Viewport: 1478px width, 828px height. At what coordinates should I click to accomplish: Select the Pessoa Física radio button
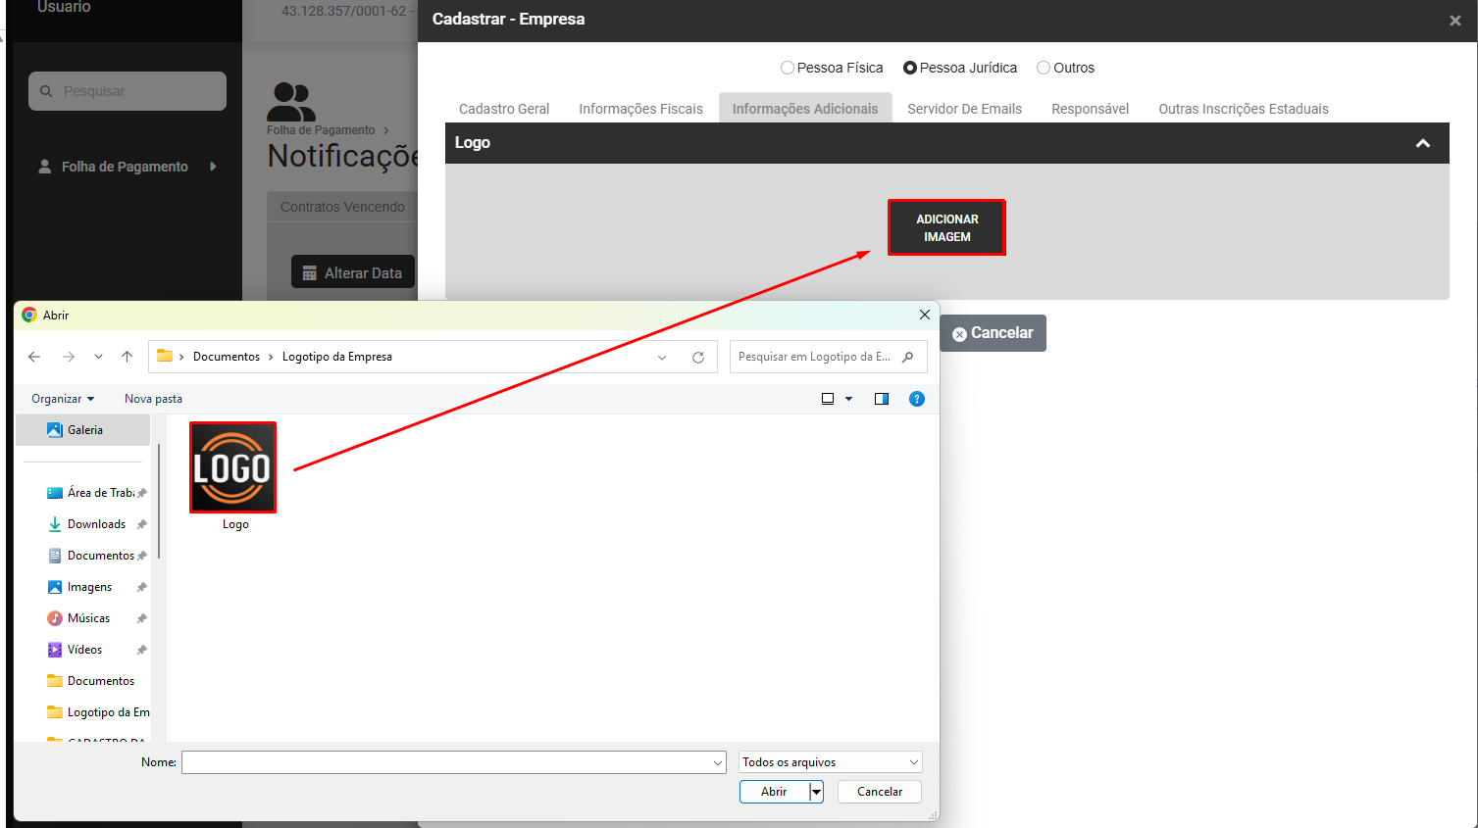(x=788, y=68)
